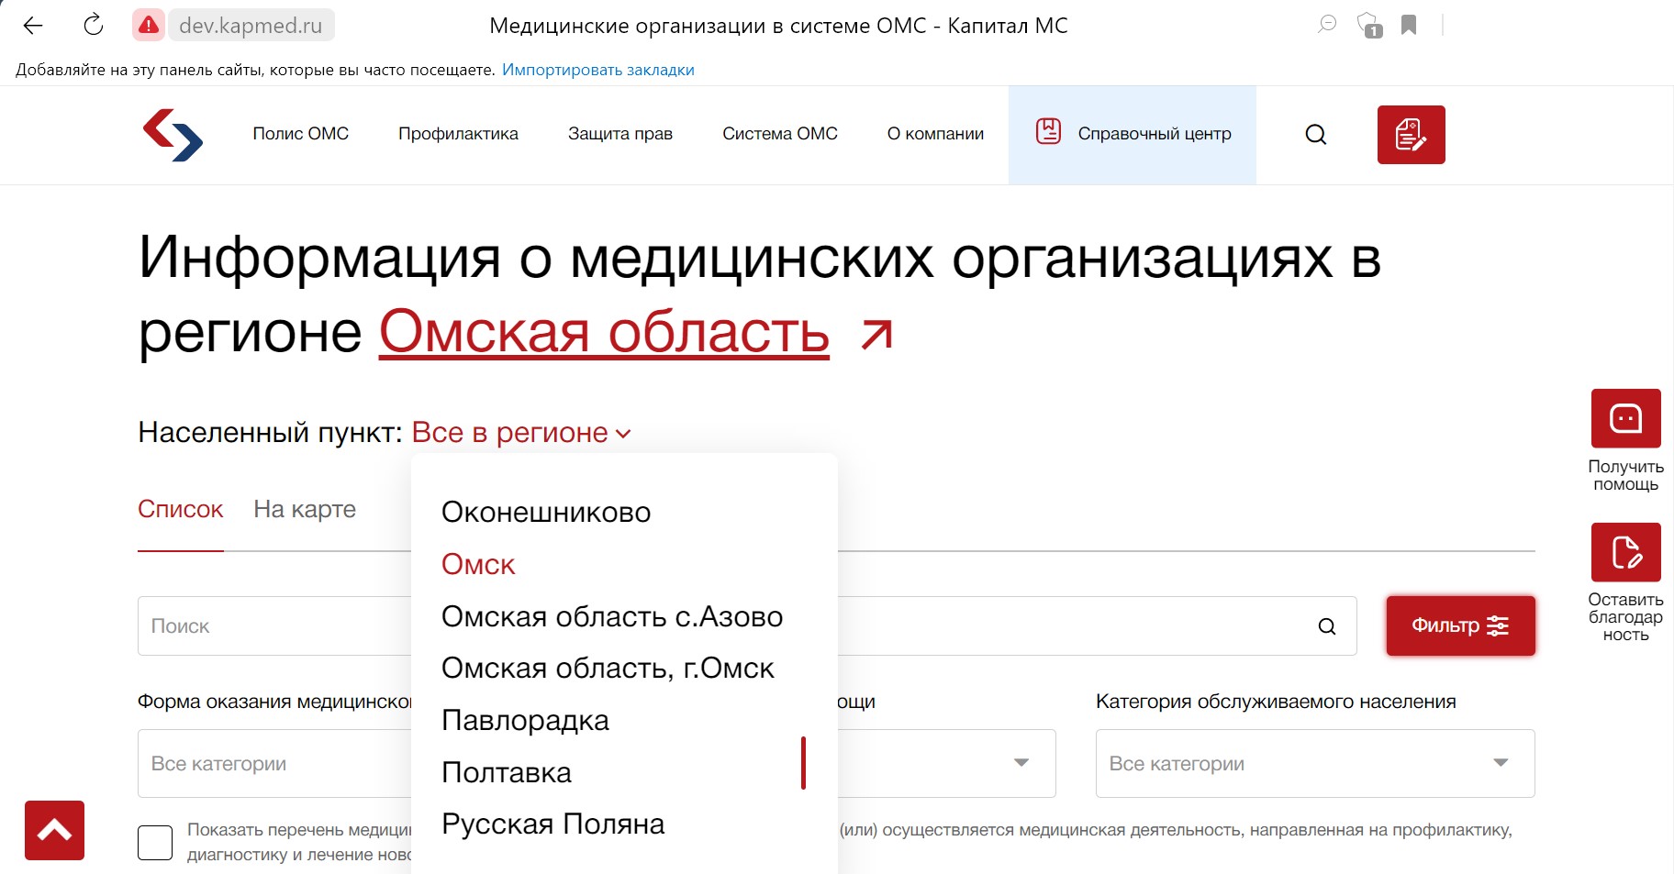Screen dimensions: 1674x874
Task: Select Русская Поляна locality
Action: [x=552, y=824]
